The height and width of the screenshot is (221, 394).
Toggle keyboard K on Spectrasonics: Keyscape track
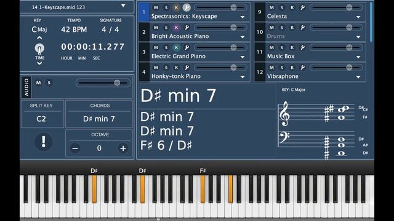(x=177, y=7)
